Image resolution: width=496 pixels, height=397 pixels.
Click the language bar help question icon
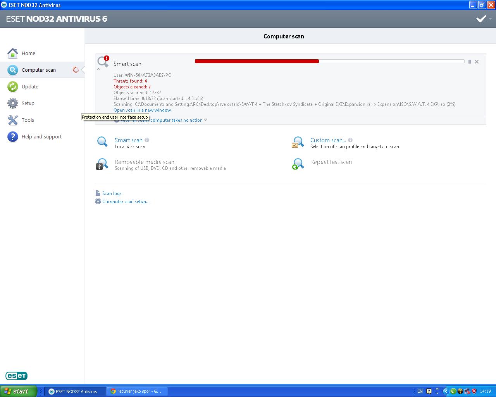pyautogui.click(x=429, y=392)
